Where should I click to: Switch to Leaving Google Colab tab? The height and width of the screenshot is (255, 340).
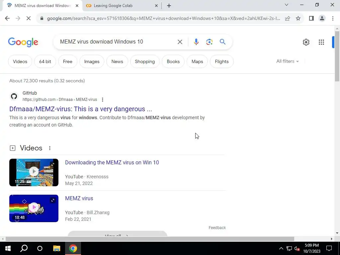(122, 6)
